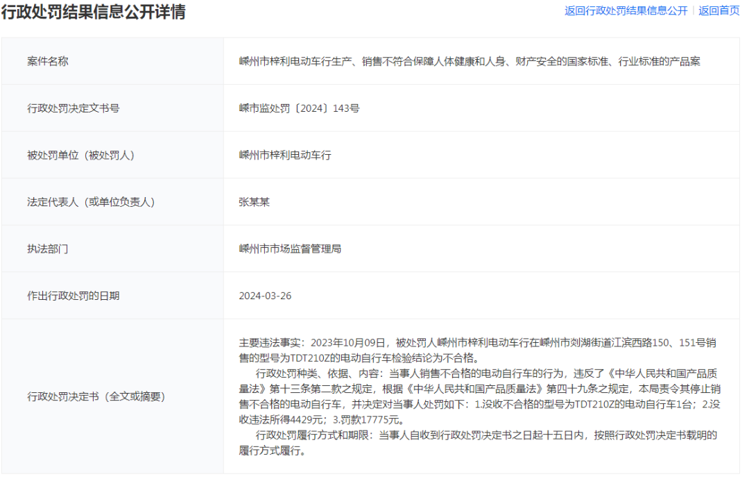749x479 pixels.
Task: Select the 作出行政处罚的日期 label
Action: (74, 296)
